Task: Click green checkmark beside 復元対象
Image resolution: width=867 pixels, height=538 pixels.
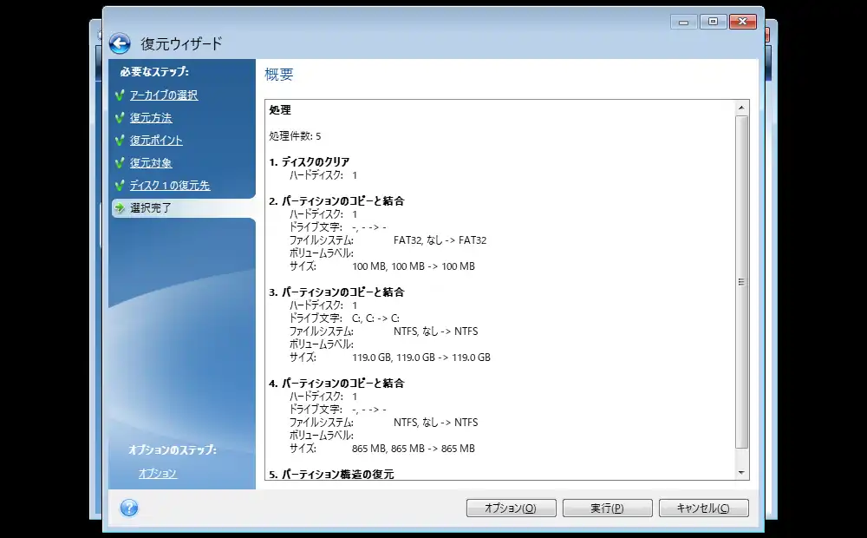Action: click(120, 163)
